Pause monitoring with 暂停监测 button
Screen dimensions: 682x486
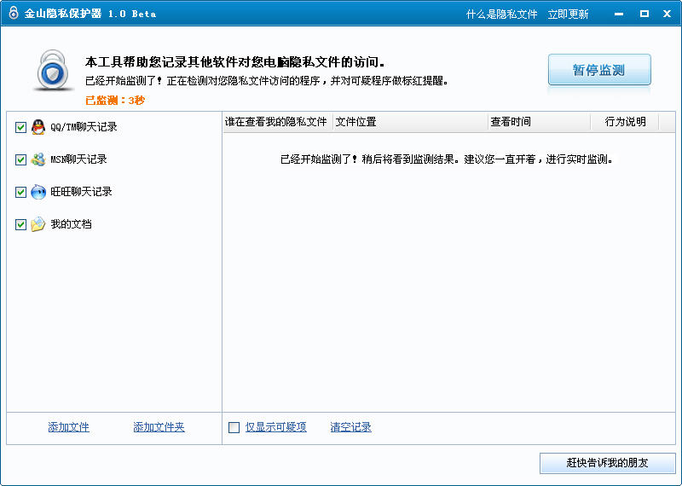pos(599,70)
